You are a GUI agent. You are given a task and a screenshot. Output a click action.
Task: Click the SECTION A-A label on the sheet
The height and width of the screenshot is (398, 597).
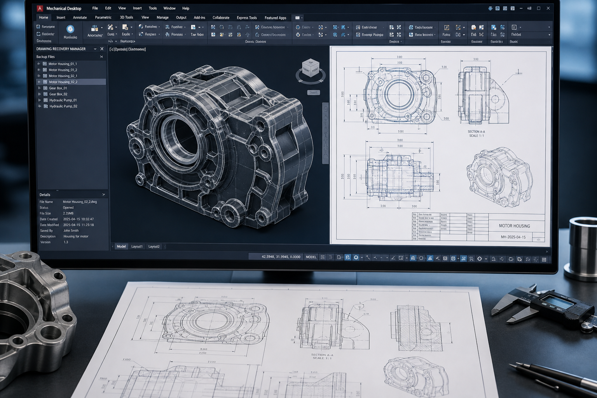[x=476, y=132]
